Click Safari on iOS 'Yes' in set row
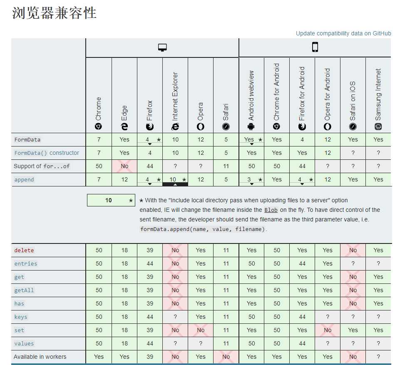The width and height of the screenshot is (395, 365). click(353, 330)
